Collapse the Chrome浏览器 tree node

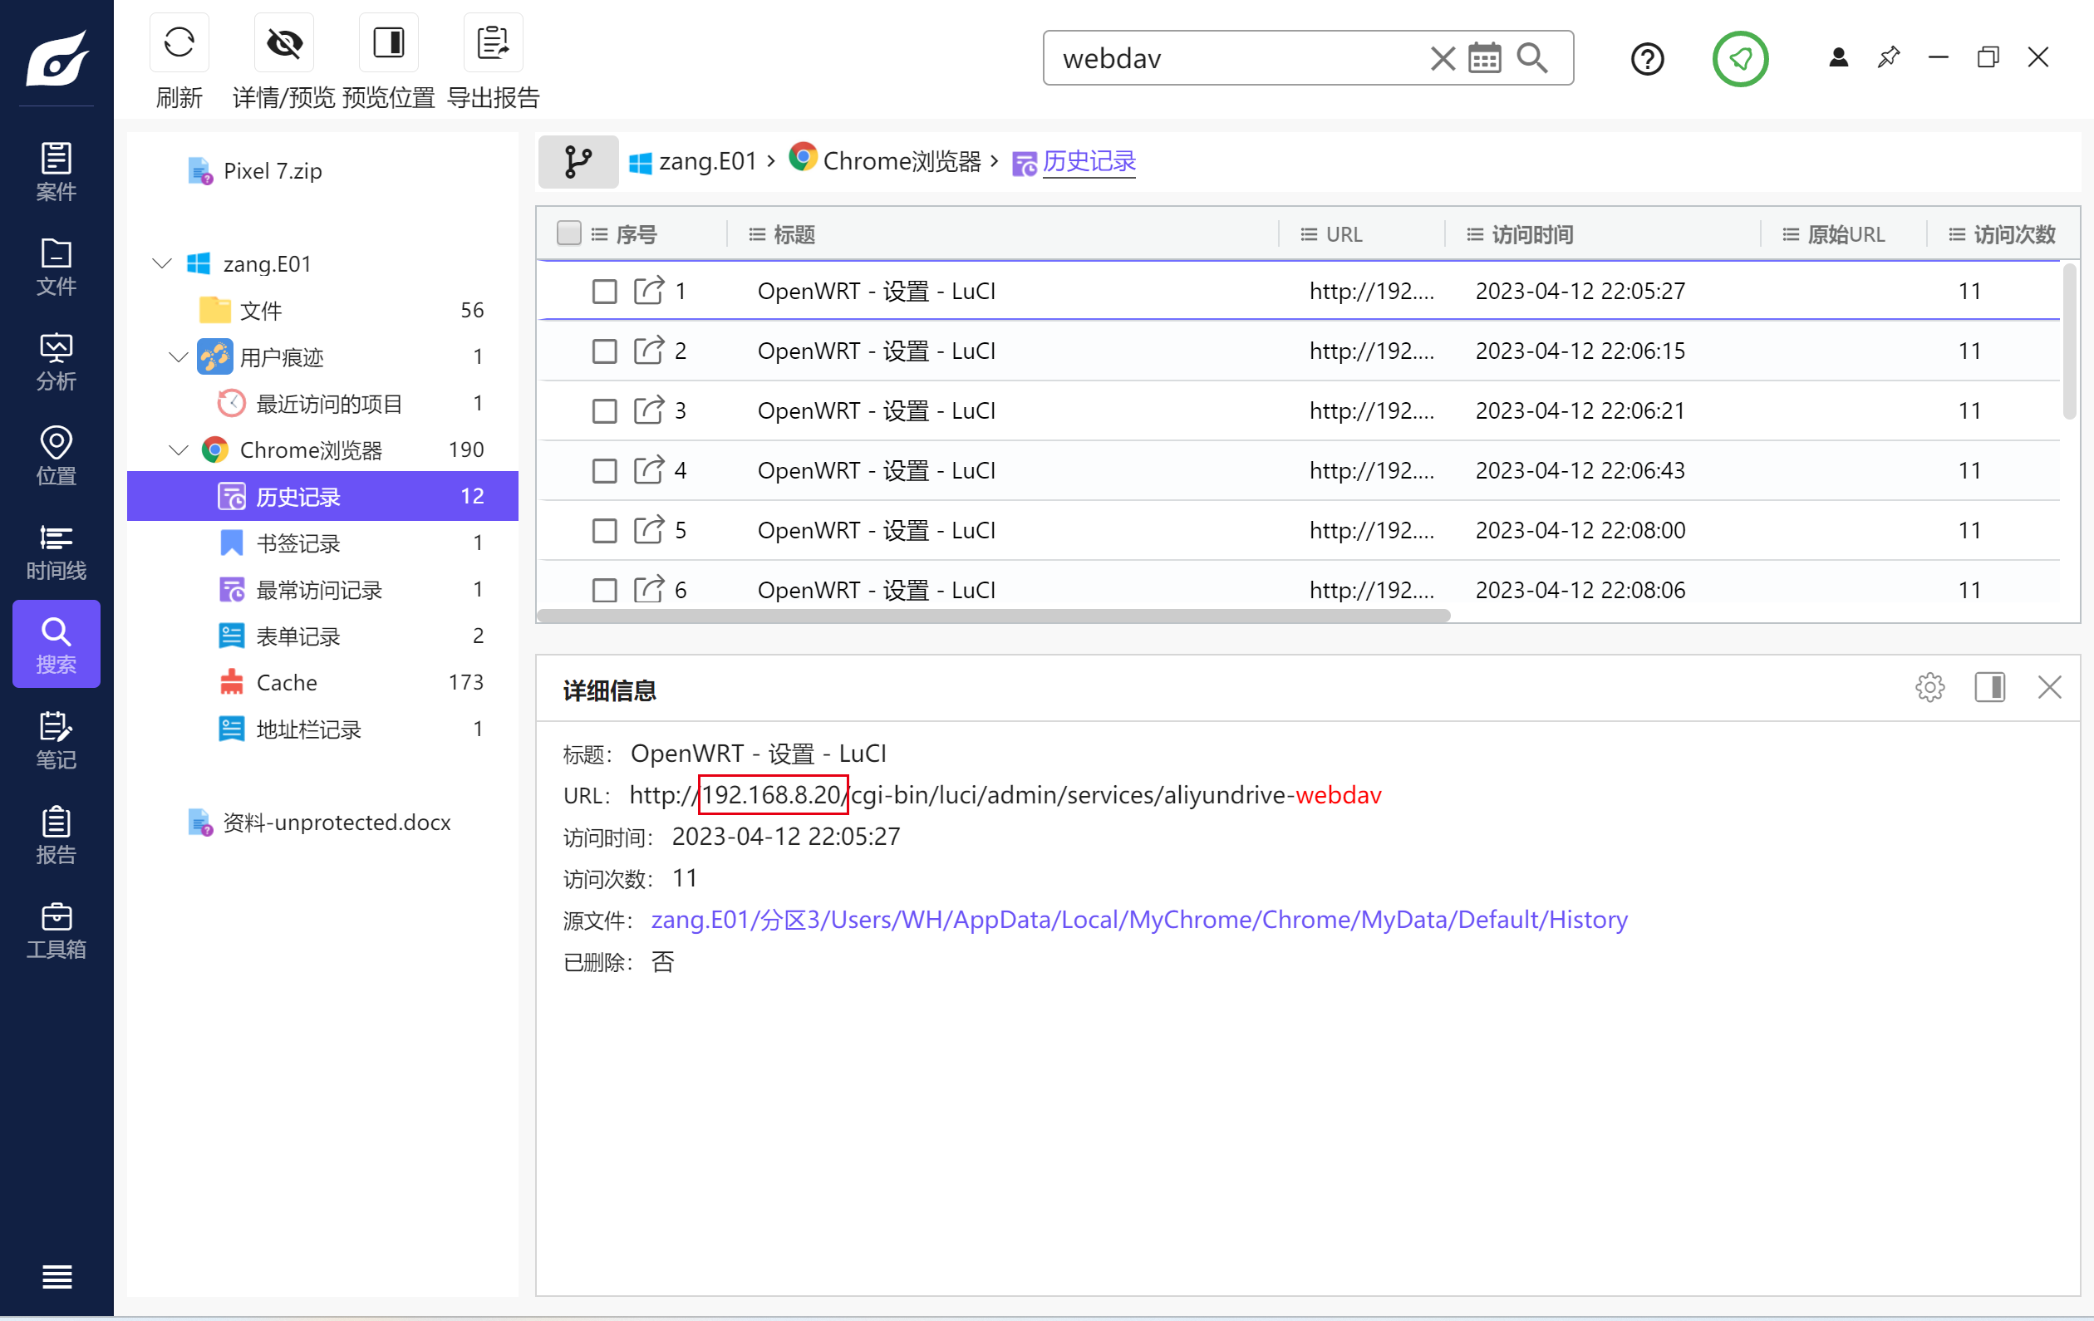click(179, 449)
